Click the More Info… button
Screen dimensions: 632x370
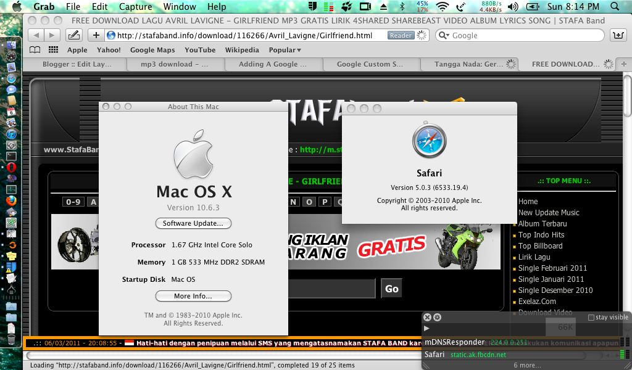coord(193,296)
